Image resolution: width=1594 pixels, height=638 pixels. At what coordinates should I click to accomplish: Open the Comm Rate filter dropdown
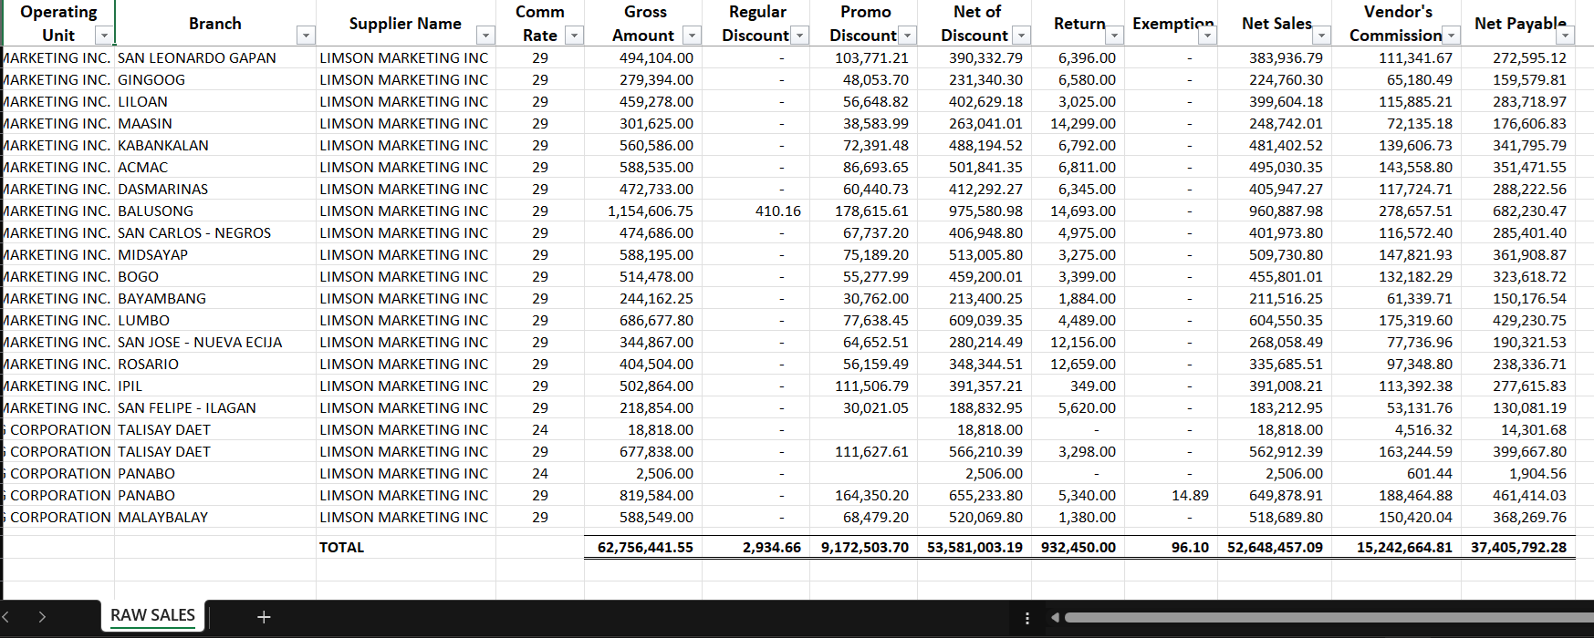pos(574,36)
